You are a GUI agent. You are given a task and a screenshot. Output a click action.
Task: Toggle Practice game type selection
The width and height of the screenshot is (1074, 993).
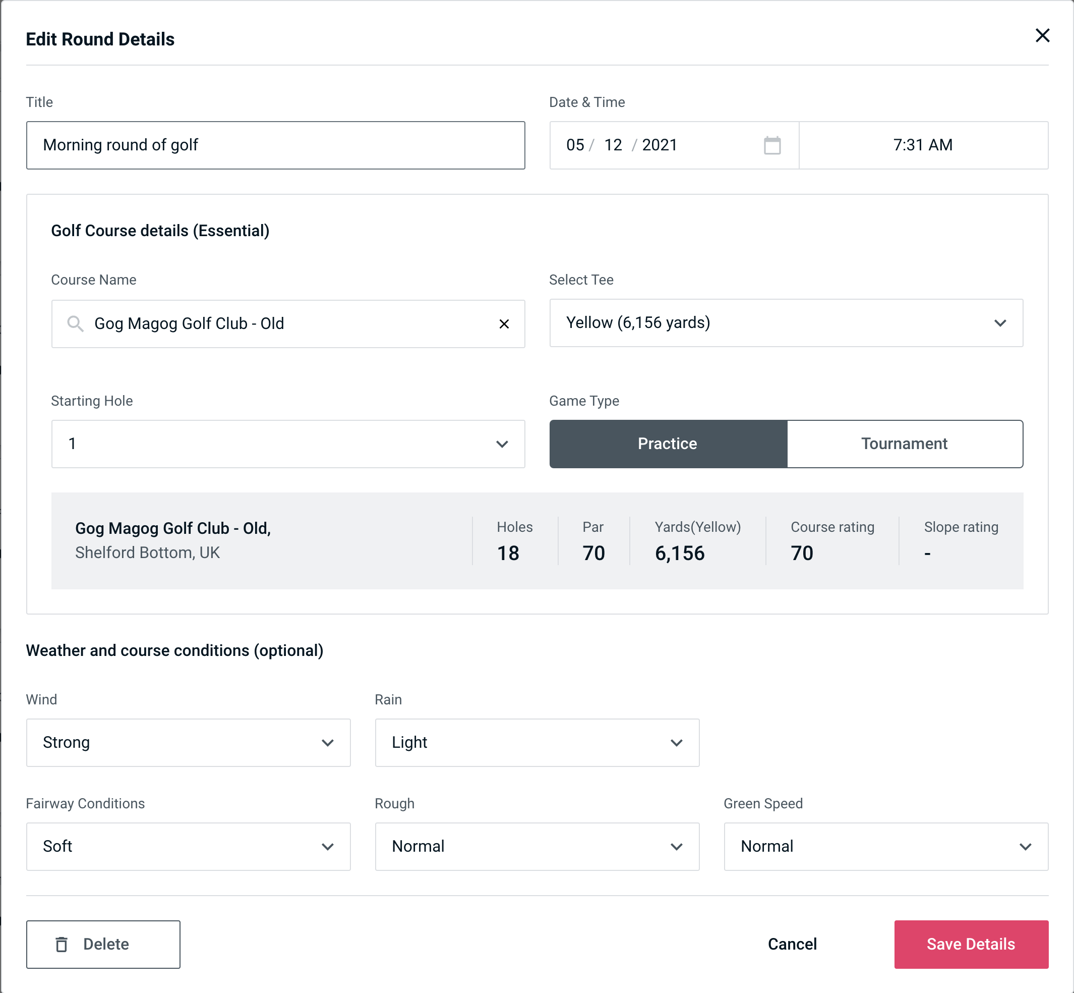point(667,443)
